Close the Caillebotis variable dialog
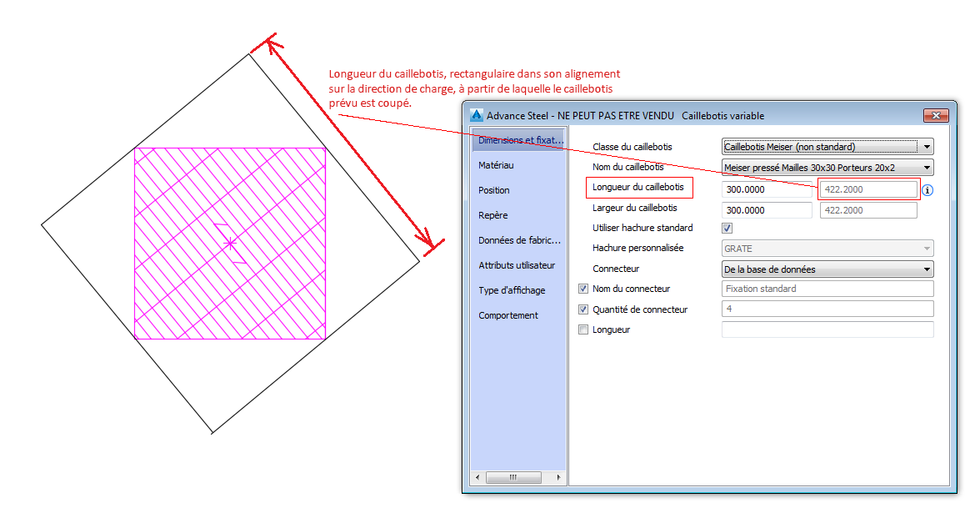This screenshot has width=970, height=508. pyautogui.click(x=936, y=115)
